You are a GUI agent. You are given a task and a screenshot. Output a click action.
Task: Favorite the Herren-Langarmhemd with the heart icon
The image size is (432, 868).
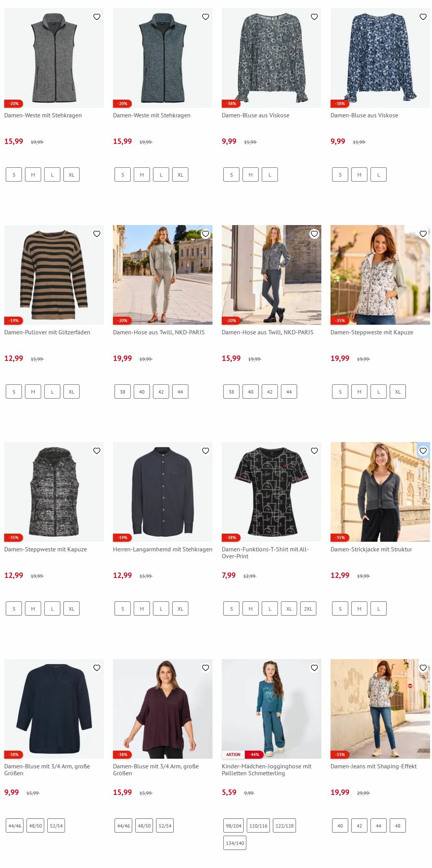tap(206, 451)
